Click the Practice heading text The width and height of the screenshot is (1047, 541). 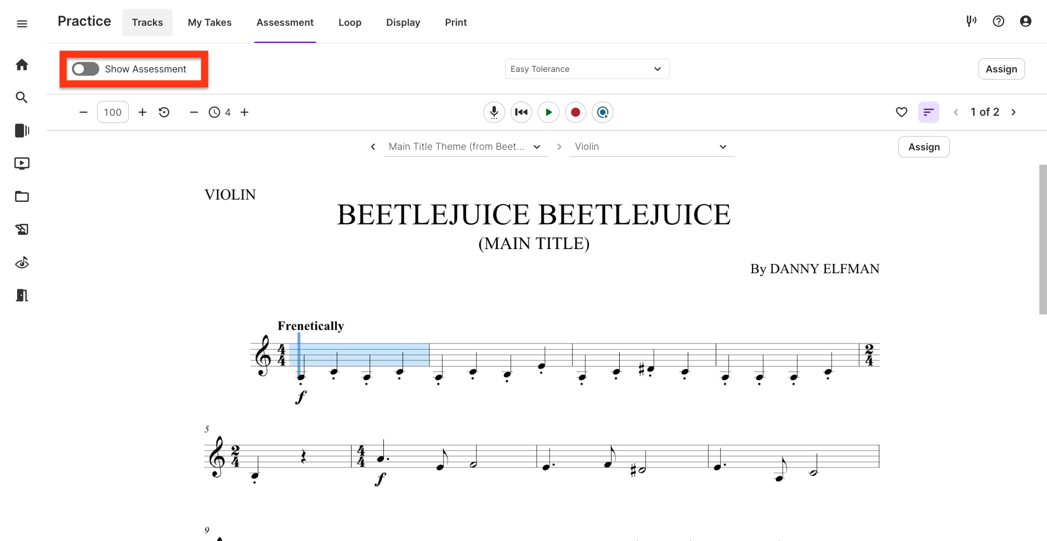point(84,21)
